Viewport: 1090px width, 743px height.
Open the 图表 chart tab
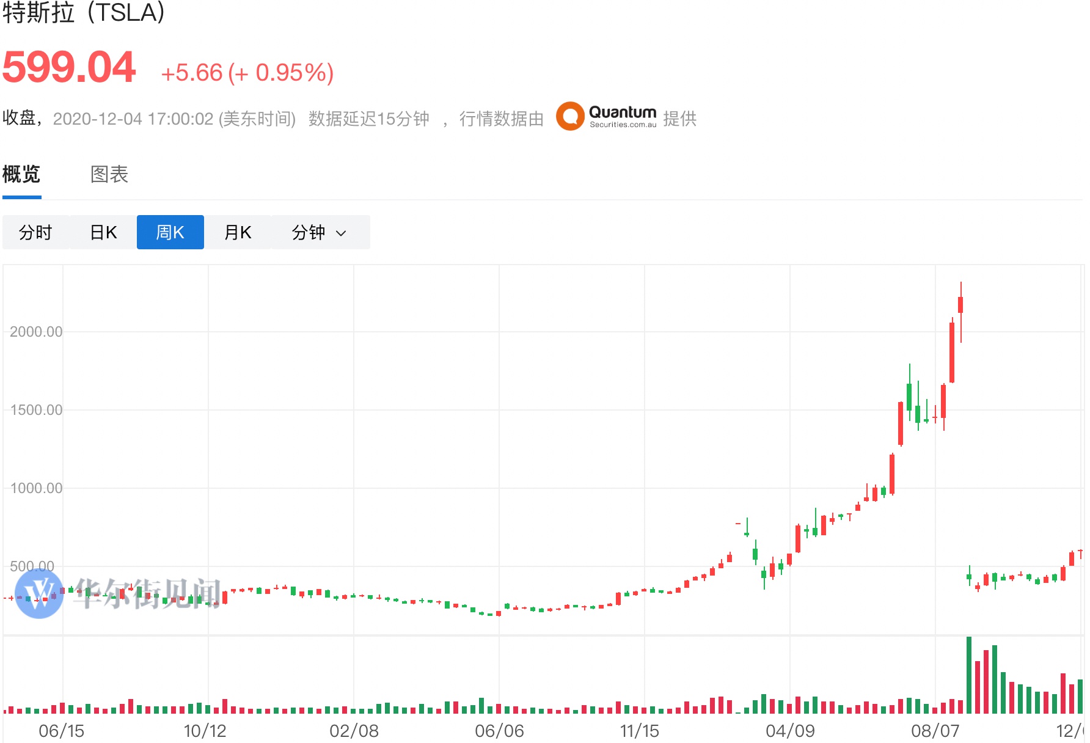point(109,175)
